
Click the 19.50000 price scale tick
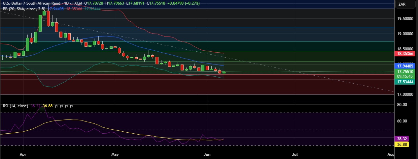(405, 19)
